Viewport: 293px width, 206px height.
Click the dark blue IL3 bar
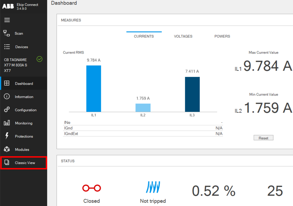[x=192, y=94]
